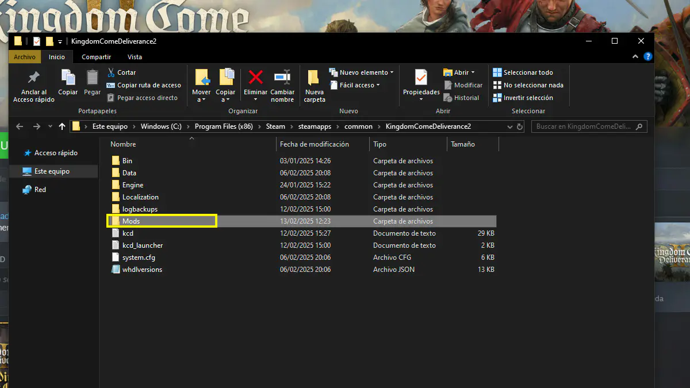Open Acceso rápido in the sidebar
The height and width of the screenshot is (388, 690).
pyautogui.click(x=50, y=153)
